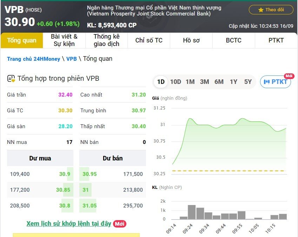The height and width of the screenshot is (237, 298).
Task: Click the Dư mua column header
Action: coord(40,158)
